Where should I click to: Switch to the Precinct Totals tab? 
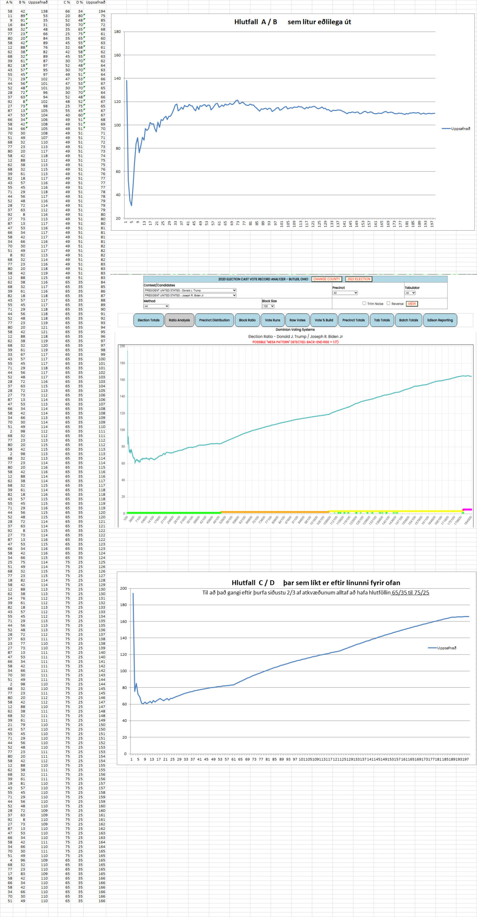pos(353,320)
